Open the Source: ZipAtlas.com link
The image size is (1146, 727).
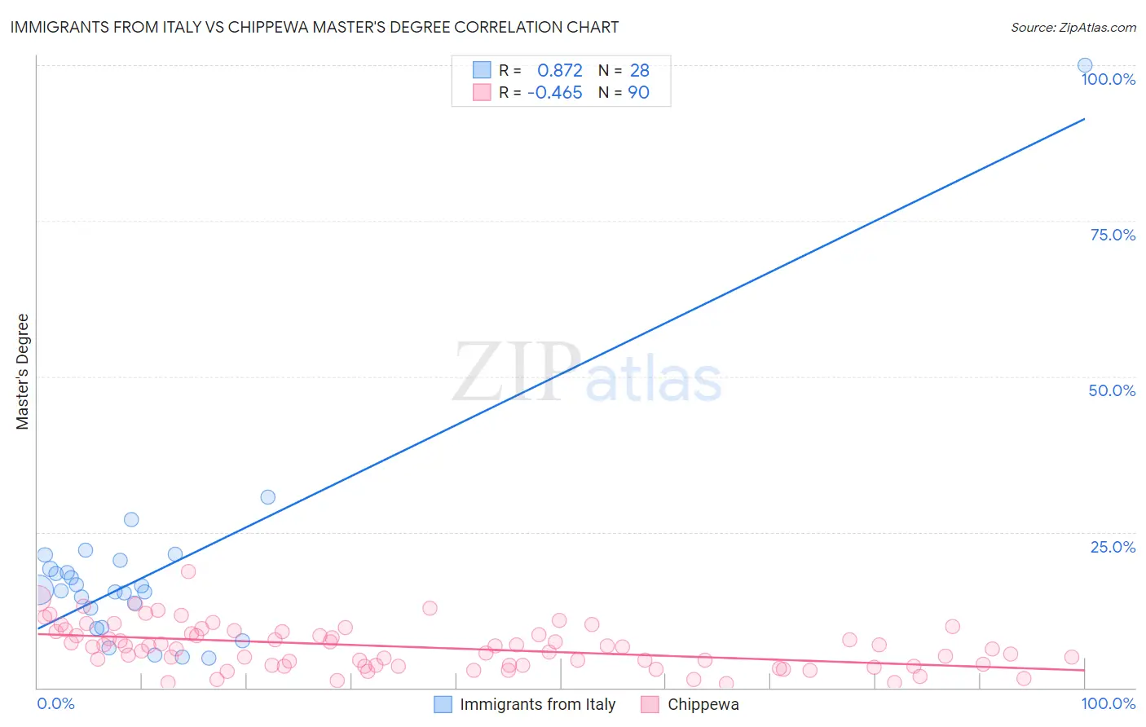tap(1073, 27)
